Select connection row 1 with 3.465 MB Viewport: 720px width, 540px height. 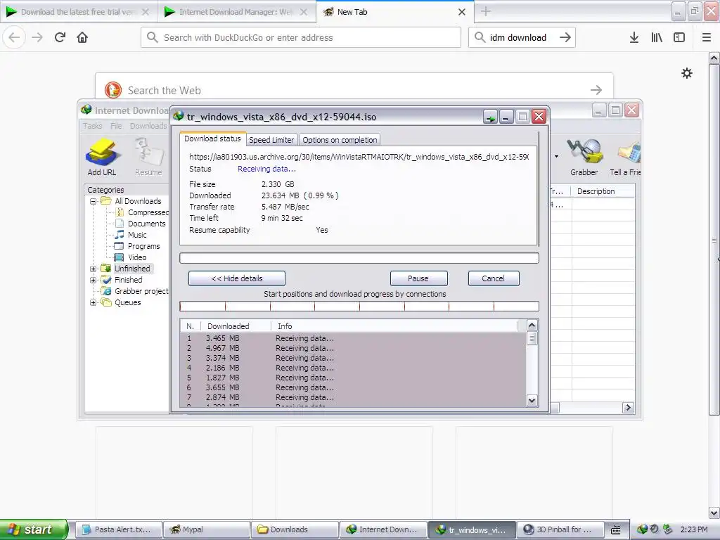[x=353, y=338]
